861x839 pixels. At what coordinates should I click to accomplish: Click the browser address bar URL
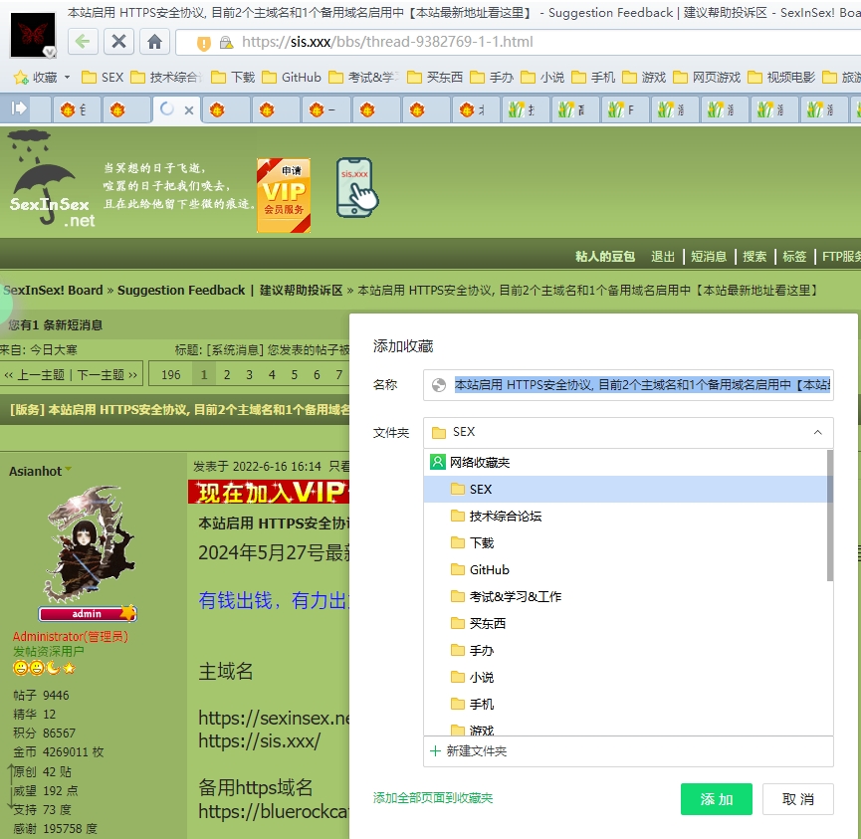pyautogui.click(x=387, y=42)
